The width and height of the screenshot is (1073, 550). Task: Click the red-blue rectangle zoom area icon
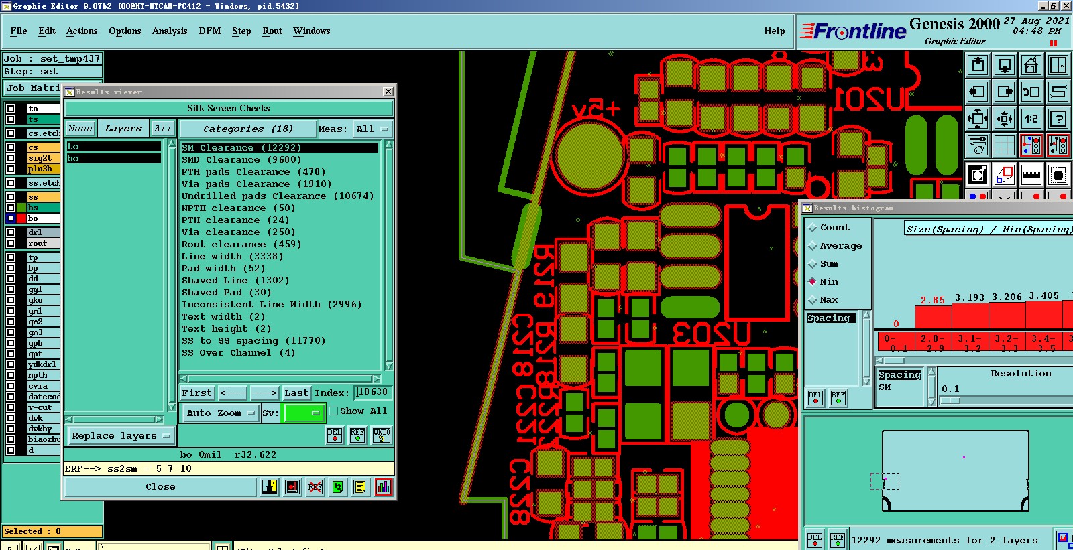[x=1005, y=176]
